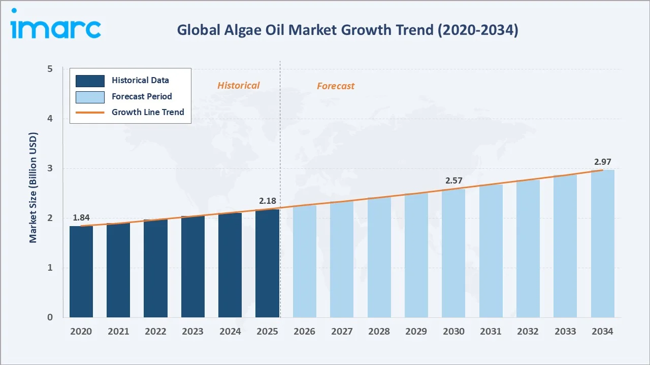Click the 2020 bar

pyautogui.click(x=81, y=272)
